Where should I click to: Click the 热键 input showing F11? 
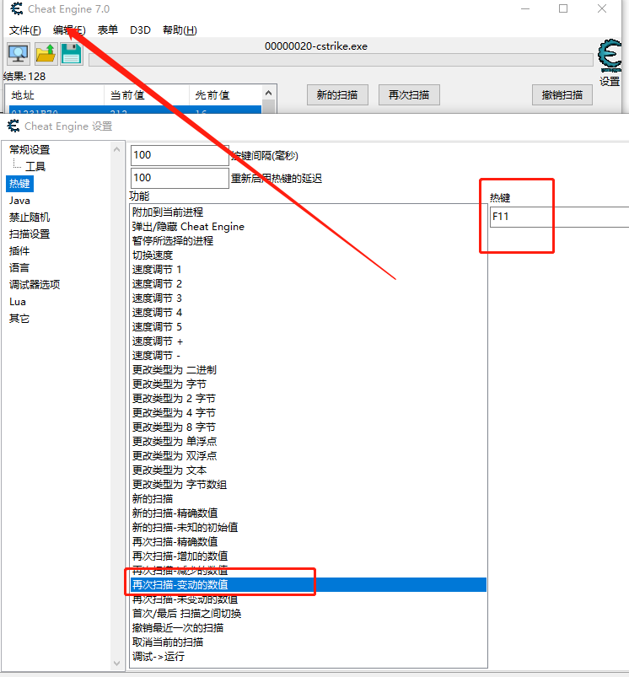click(x=560, y=217)
